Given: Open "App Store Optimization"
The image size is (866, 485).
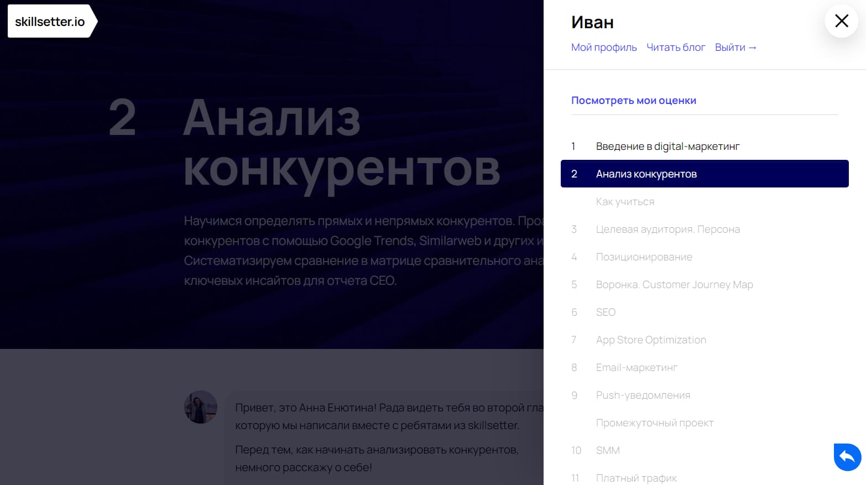Looking at the screenshot, I should pos(651,340).
